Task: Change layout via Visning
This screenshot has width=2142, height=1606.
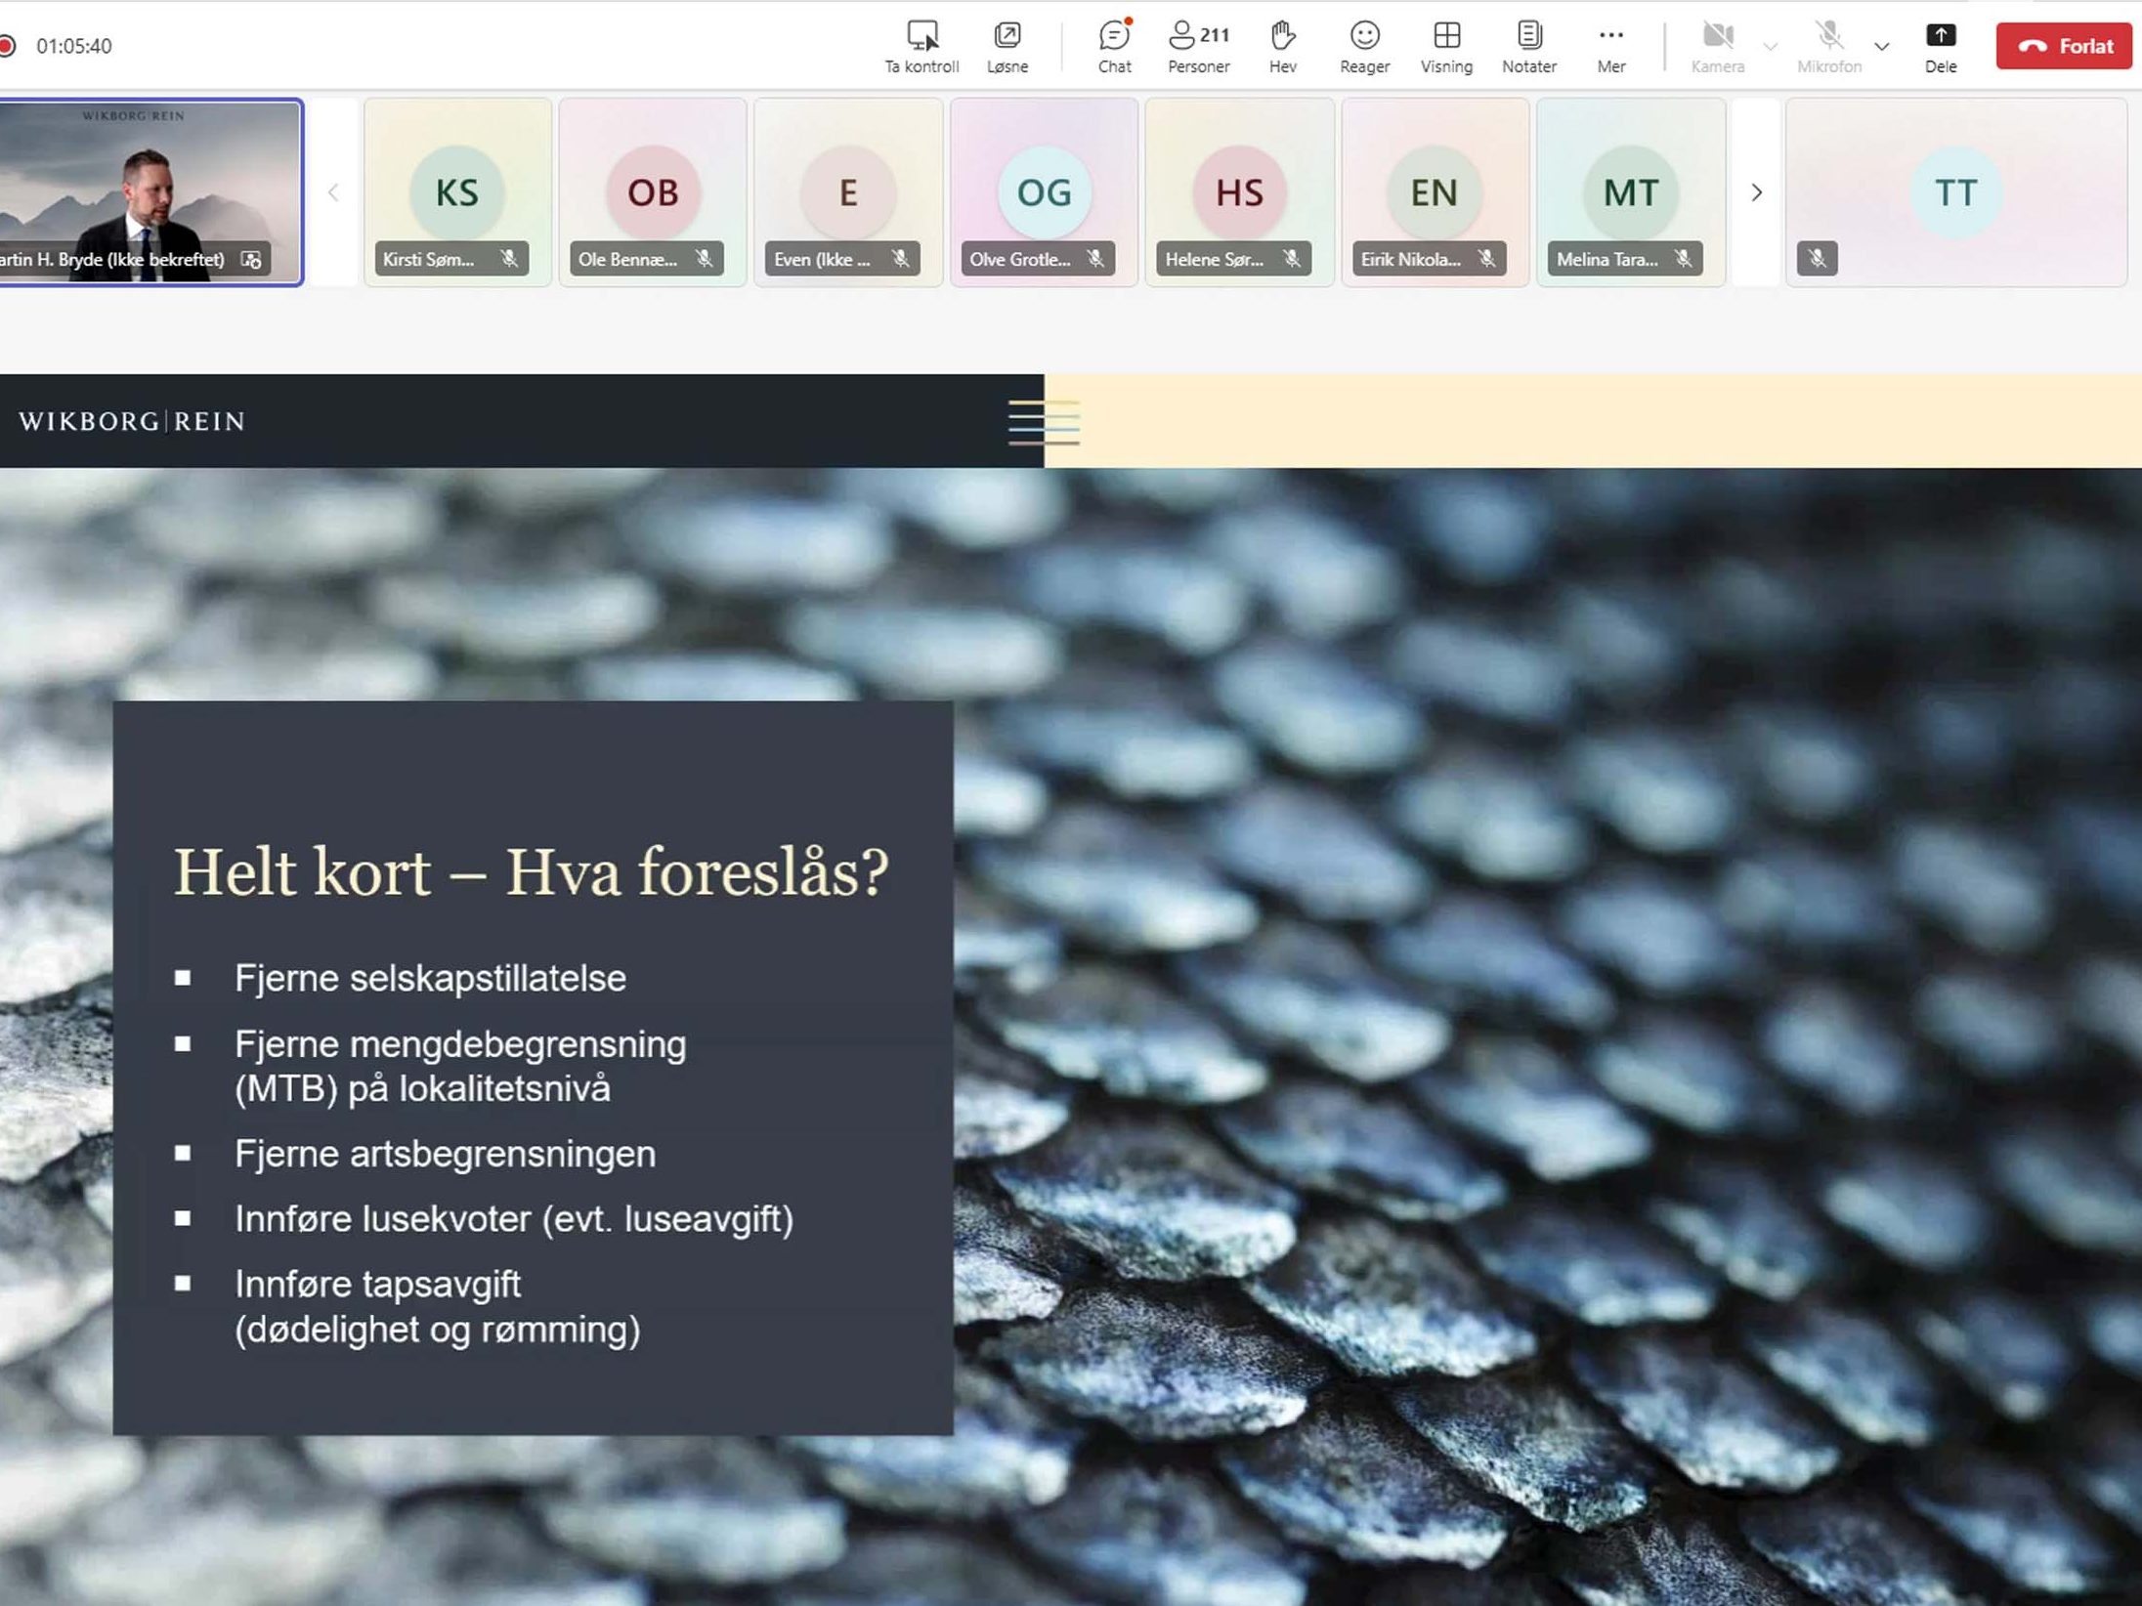Action: 1446,46
